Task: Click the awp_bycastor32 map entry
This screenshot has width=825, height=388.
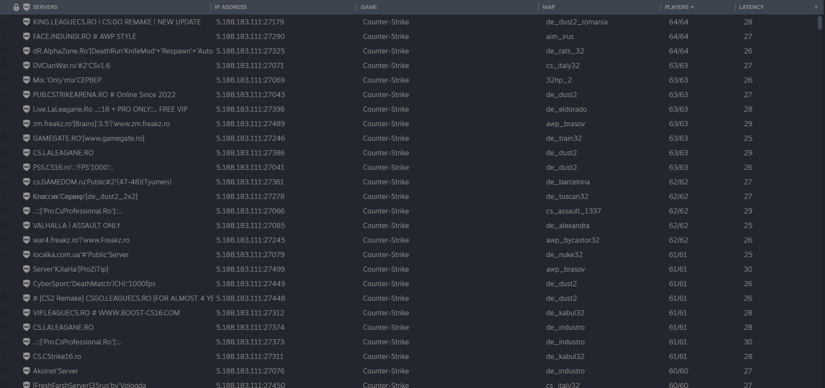Action: pyautogui.click(x=573, y=240)
